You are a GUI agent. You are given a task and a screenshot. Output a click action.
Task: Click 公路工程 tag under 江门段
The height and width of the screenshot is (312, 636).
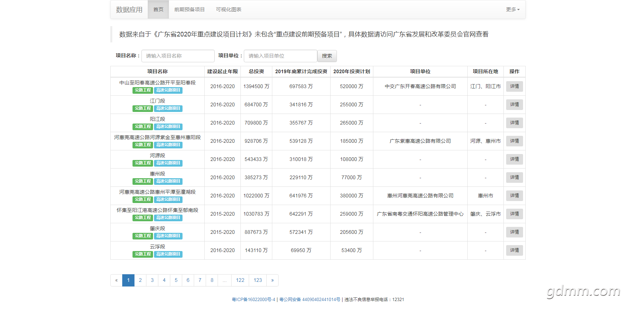pos(143,108)
